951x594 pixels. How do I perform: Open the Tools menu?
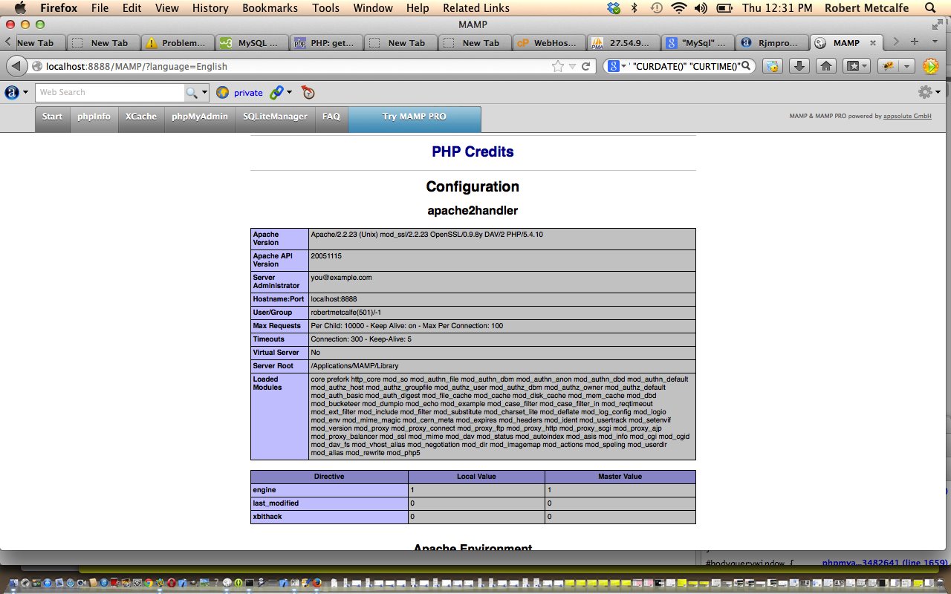click(325, 8)
